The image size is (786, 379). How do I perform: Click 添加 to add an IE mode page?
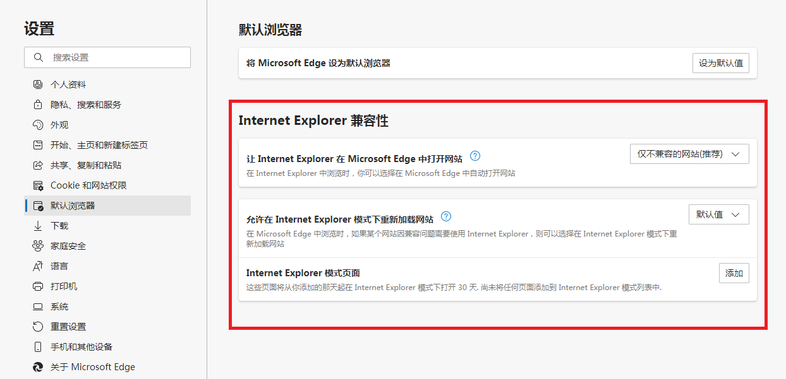click(x=734, y=272)
